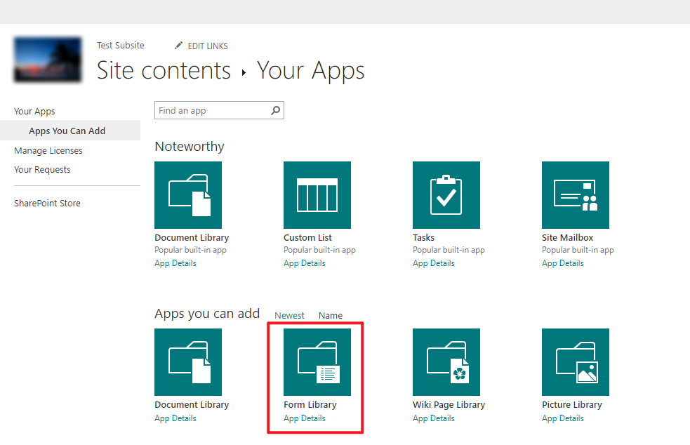Sort apps by Name
Image resolution: width=690 pixels, height=445 pixels.
[331, 316]
